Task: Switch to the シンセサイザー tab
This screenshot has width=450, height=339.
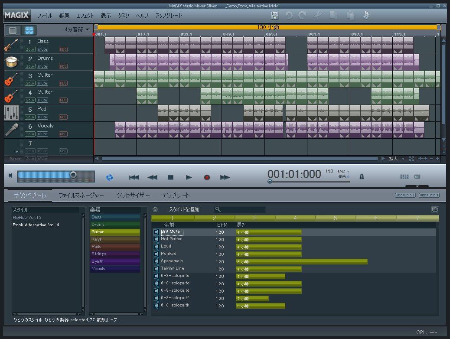Action: click(133, 196)
